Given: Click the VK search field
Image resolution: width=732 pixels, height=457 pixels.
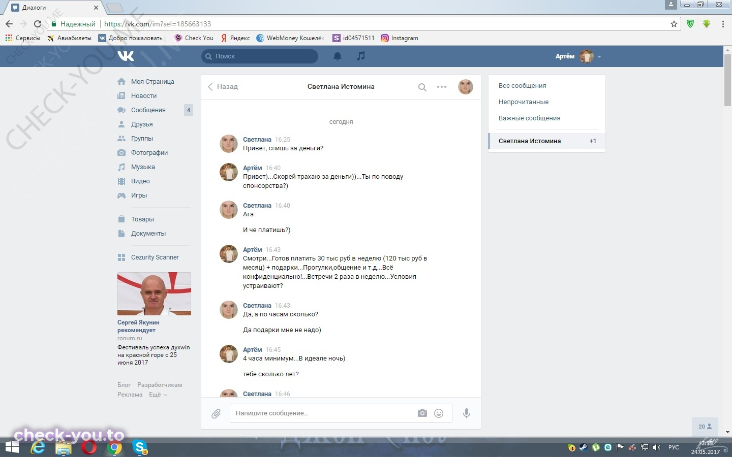Looking at the screenshot, I should [260, 56].
